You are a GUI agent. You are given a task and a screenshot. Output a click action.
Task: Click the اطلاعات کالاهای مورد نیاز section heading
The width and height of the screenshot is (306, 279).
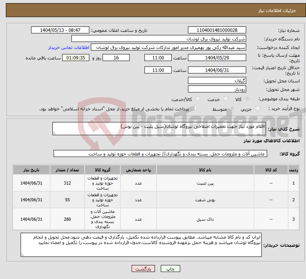click(271, 141)
